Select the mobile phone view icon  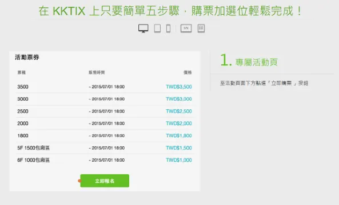pyautogui.click(x=169, y=28)
